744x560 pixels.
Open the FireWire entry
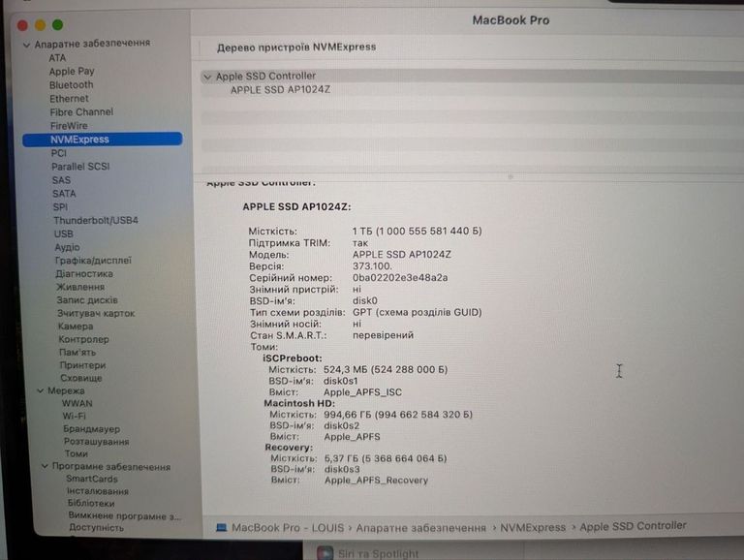pyautogui.click(x=70, y=126)
